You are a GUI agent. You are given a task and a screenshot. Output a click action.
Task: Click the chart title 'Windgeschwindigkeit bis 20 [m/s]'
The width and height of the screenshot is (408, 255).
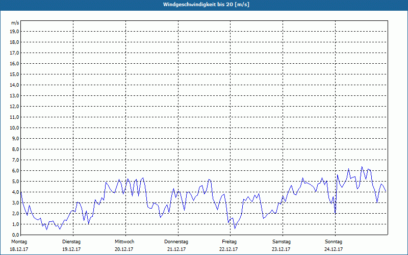(206, 5)
